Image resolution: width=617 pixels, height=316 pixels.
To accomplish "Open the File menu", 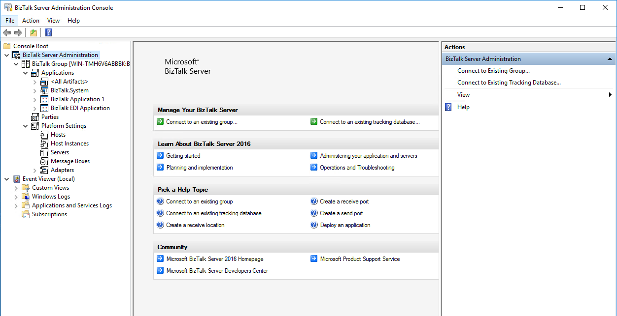I will [x=10, y=21].
